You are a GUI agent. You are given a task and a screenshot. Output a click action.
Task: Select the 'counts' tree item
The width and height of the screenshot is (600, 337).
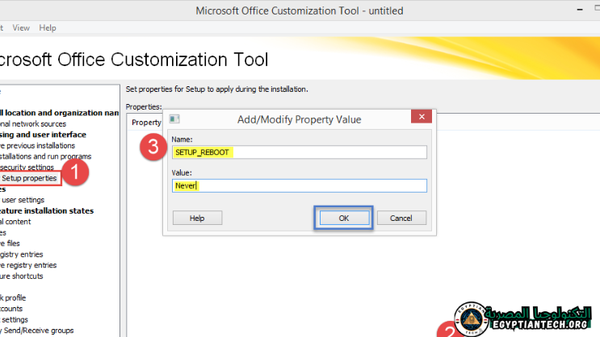tap(11, 309)
